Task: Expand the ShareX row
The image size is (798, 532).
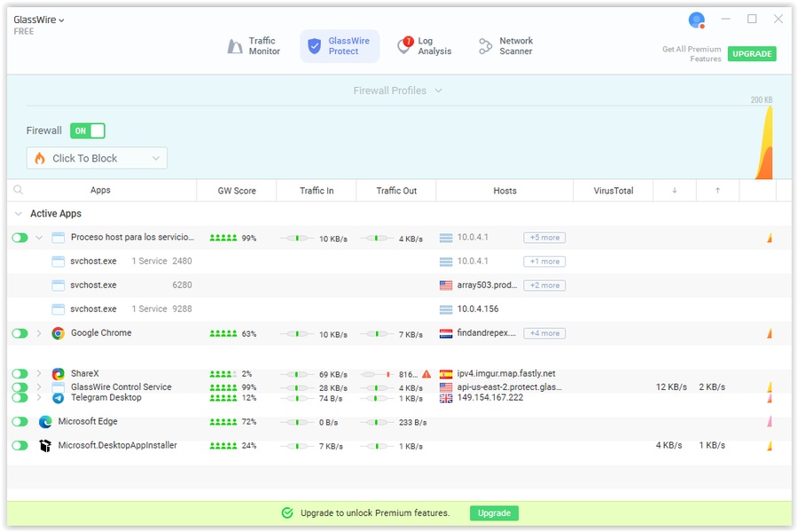Action: [x=39, y=373]
